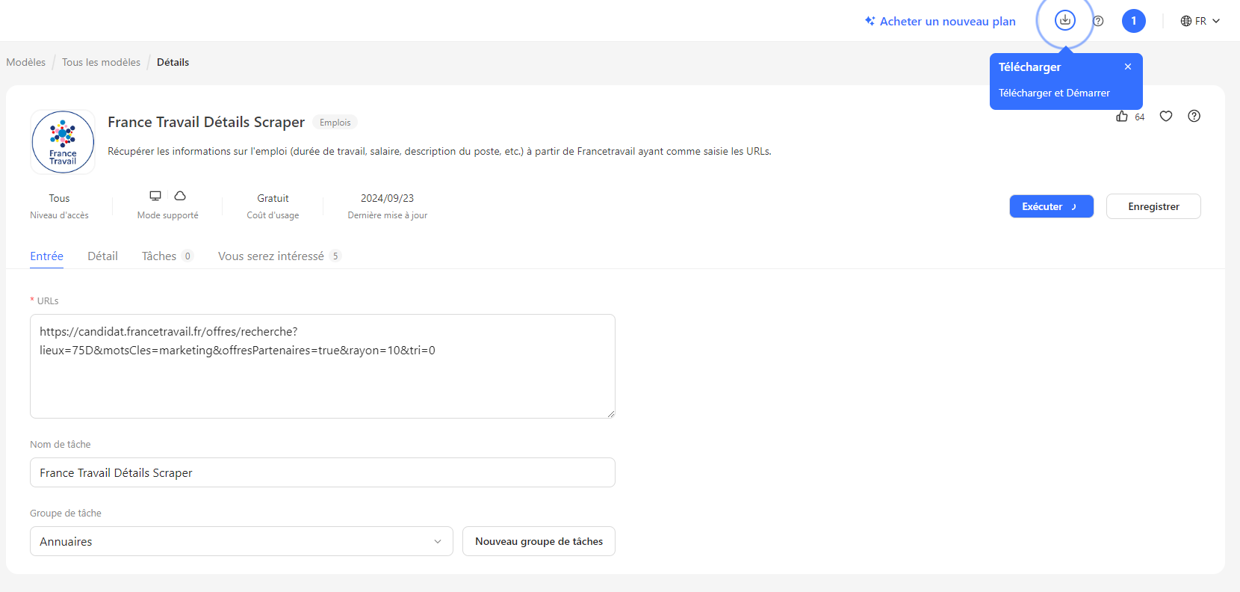
Task: Click the Enregistrer button
Action: 1153,206
